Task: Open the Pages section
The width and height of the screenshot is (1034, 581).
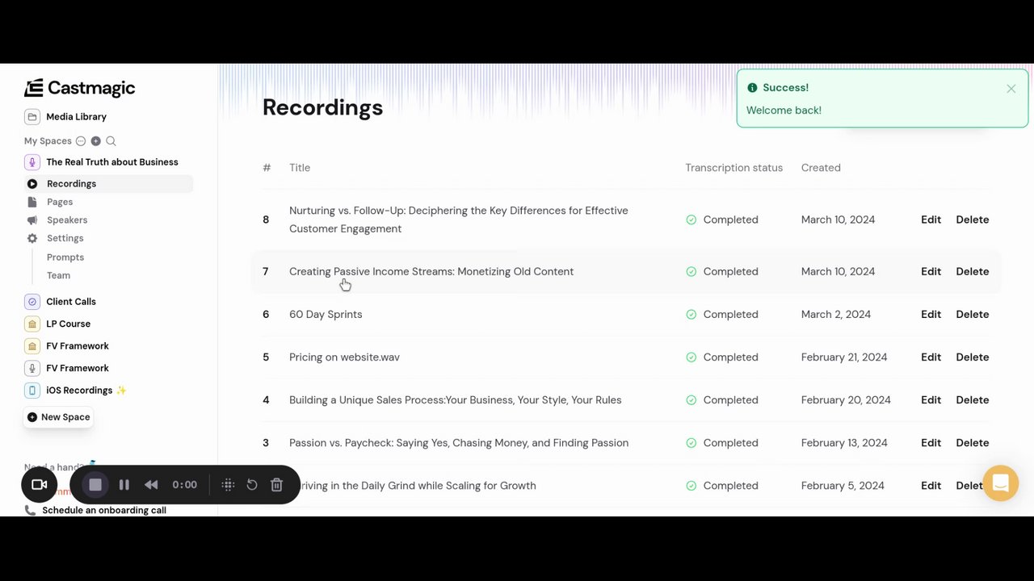Action: (x=60, y=202)
